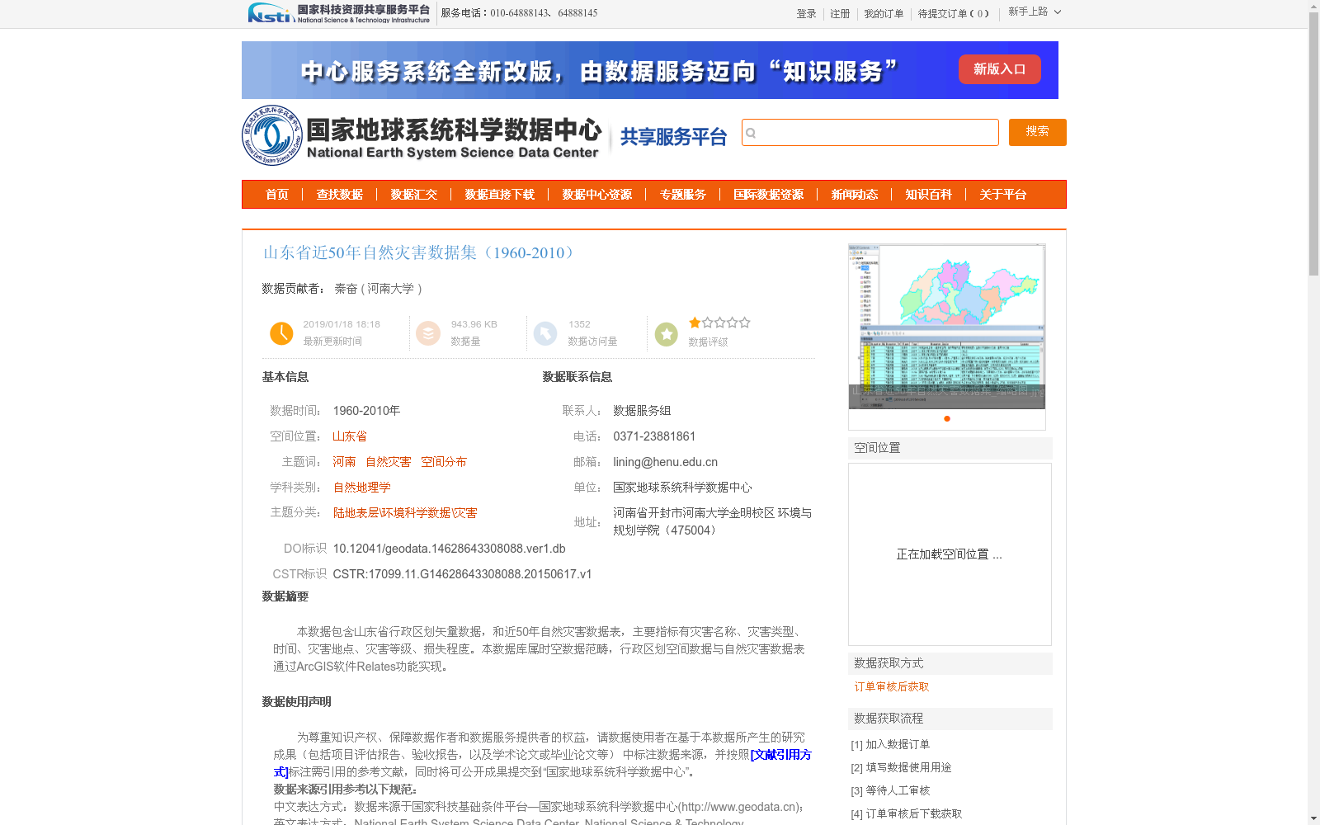Image resolution: width=1320 pixels, height=825 pixels.
Task: Open 关于平台 menu item
Action: (1003, 195)
